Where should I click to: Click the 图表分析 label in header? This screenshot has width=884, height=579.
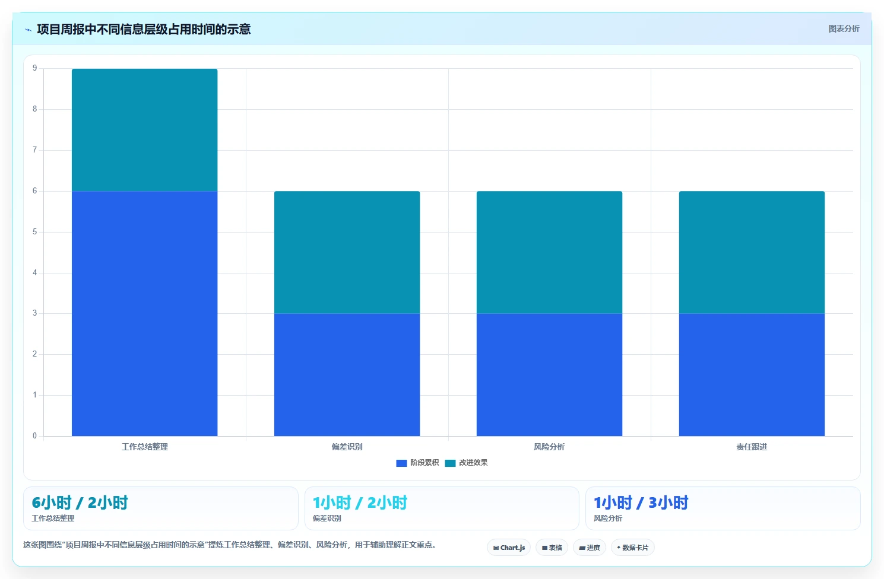coord(844,28)
